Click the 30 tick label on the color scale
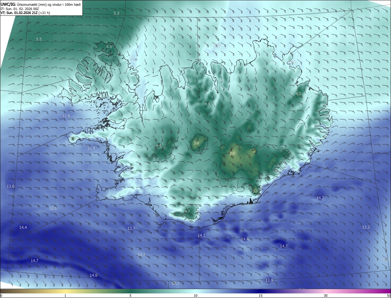The image size is (391, 298). 326,296
